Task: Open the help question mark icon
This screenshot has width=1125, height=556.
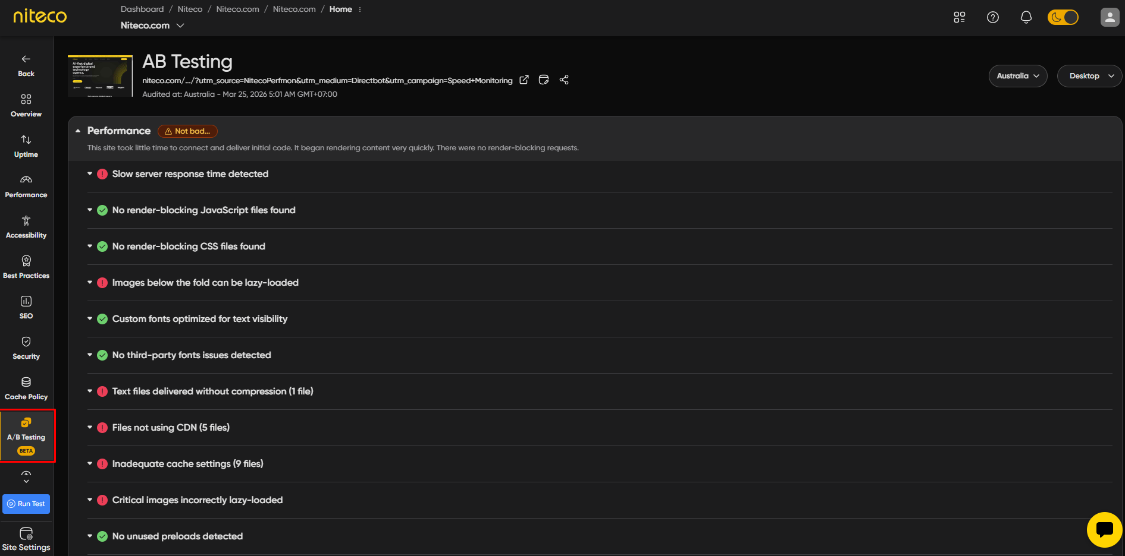Action: [993, 17]
